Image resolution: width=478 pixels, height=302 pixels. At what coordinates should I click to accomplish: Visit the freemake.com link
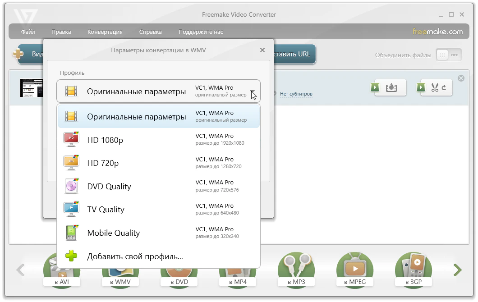437,32
